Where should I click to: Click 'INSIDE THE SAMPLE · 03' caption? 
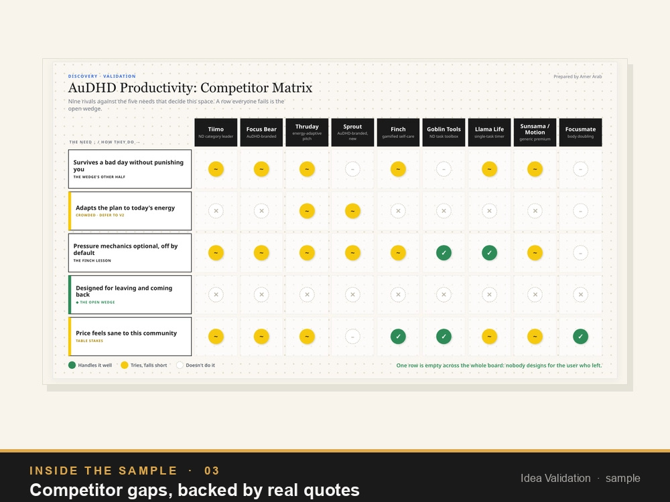tap(125, 471)
